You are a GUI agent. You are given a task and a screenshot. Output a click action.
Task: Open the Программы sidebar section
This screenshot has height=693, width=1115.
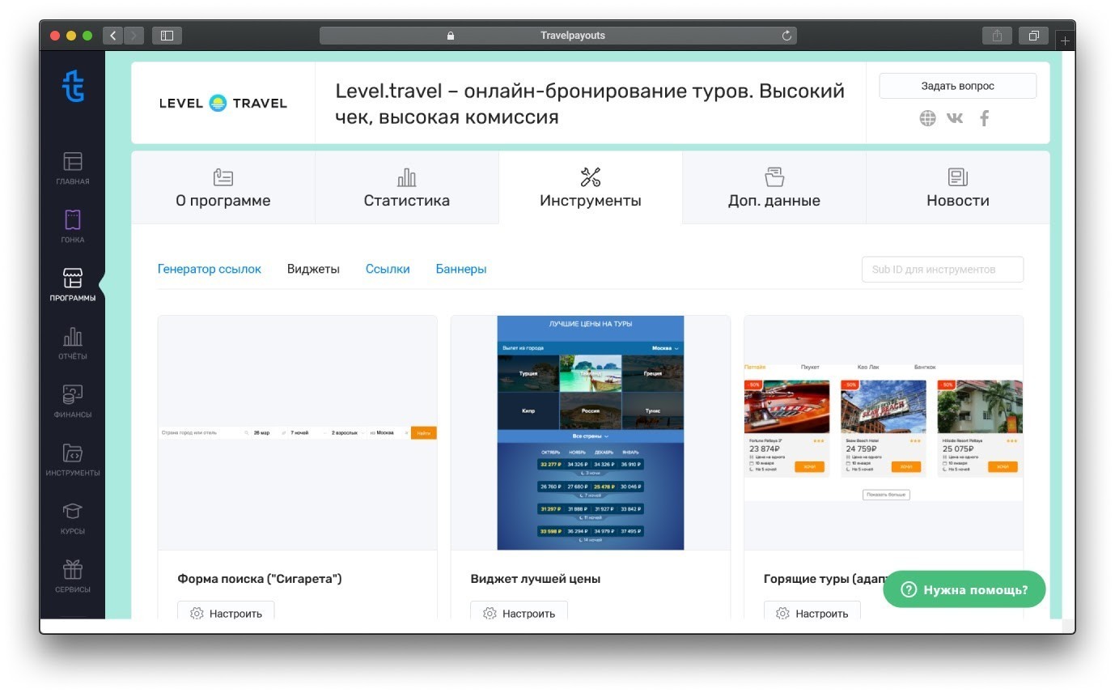73,285
